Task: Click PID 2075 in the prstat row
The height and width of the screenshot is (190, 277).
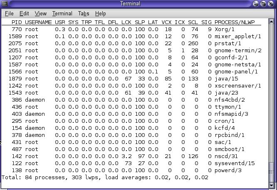Action: (x=15, y=44)
